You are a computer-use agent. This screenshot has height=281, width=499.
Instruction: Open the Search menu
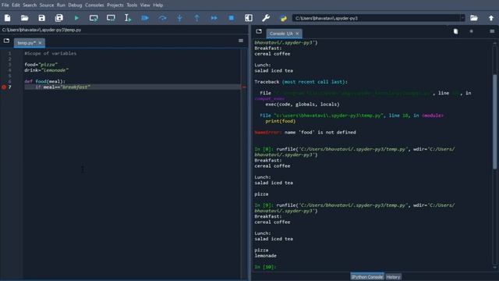[x=30, y=5]
